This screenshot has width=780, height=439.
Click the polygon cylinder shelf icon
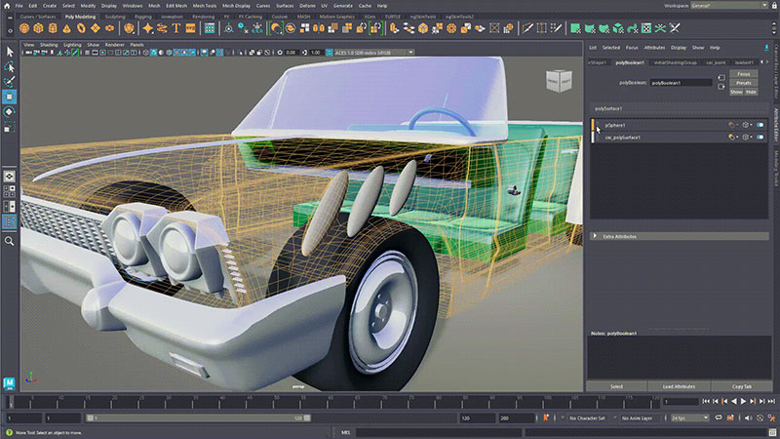click(53, 28)
